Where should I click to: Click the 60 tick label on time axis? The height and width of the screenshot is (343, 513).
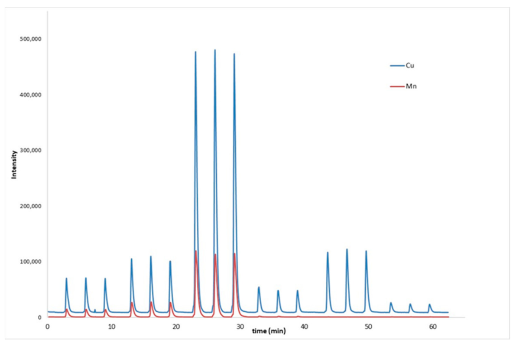[432, 326]
